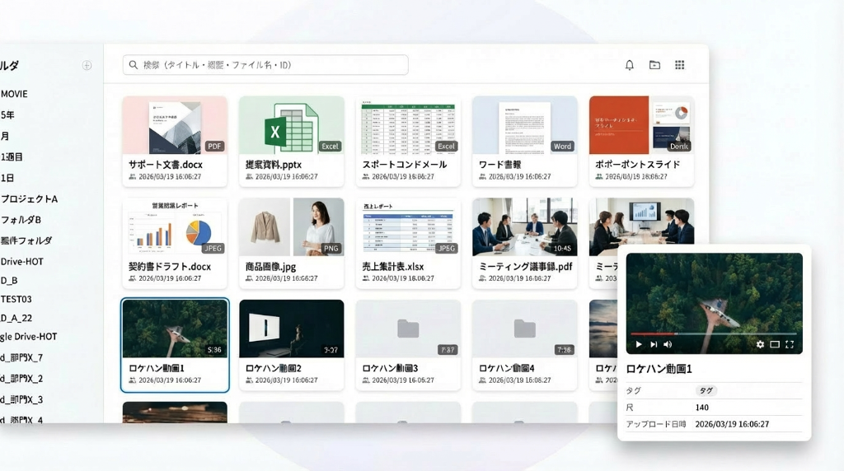
Task: Open the MOVIE folder in sidebar
Action: point(14,94)
